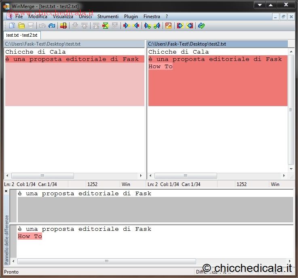Click the "How To" line in test2.txt pane
Screen dimensions: 298x278
click(161, 67)
